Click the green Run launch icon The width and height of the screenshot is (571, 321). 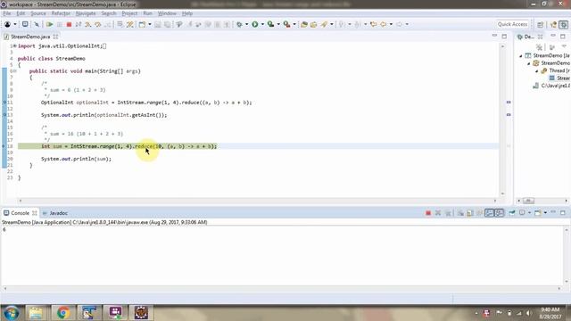coord(255,24)
